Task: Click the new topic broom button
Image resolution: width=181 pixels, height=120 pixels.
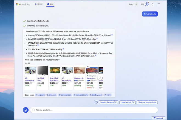Action: 26,110
